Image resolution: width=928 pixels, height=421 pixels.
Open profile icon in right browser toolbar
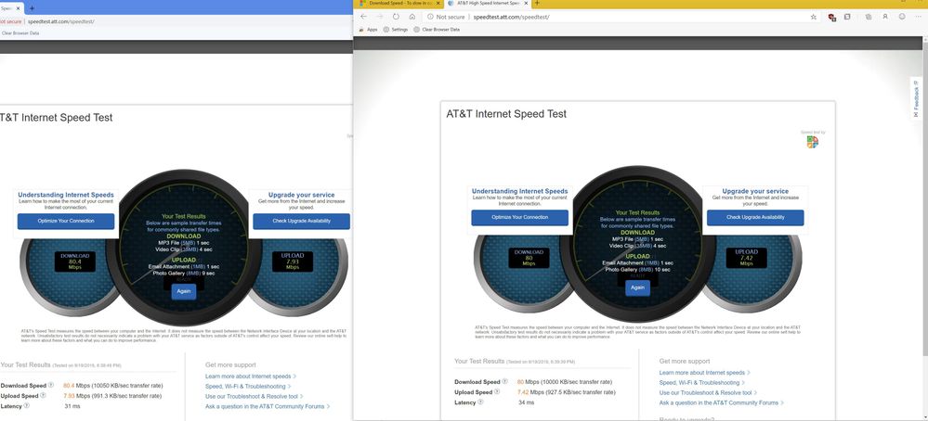click(x=885, y=17)
